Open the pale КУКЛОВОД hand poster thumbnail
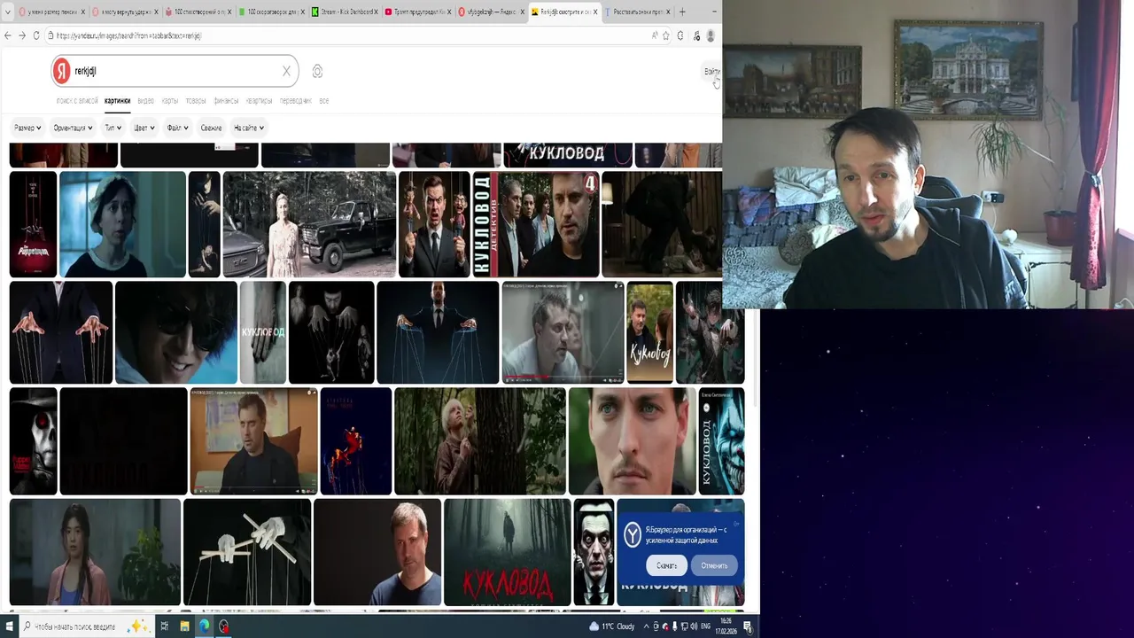Screen dimensions: 1134x638 coord(263,332)
